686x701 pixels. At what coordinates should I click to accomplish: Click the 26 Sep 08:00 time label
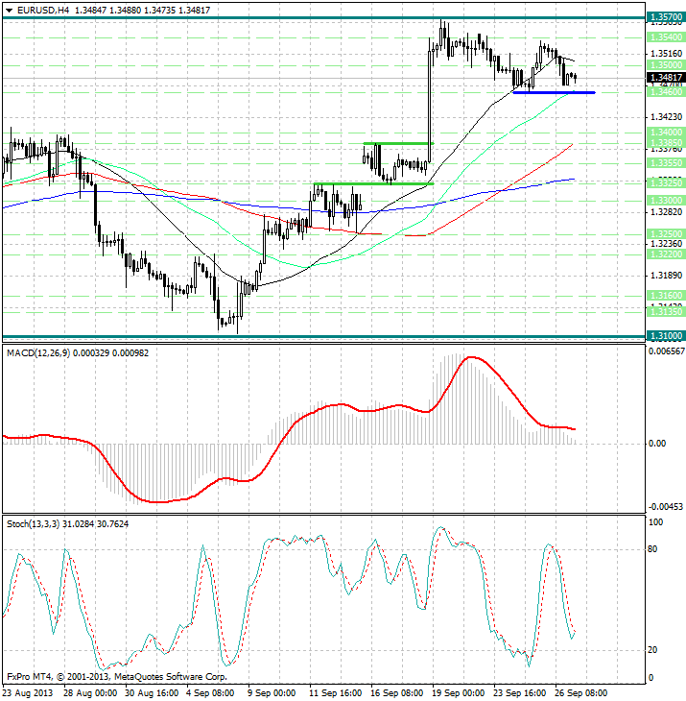tap(580, 693)
